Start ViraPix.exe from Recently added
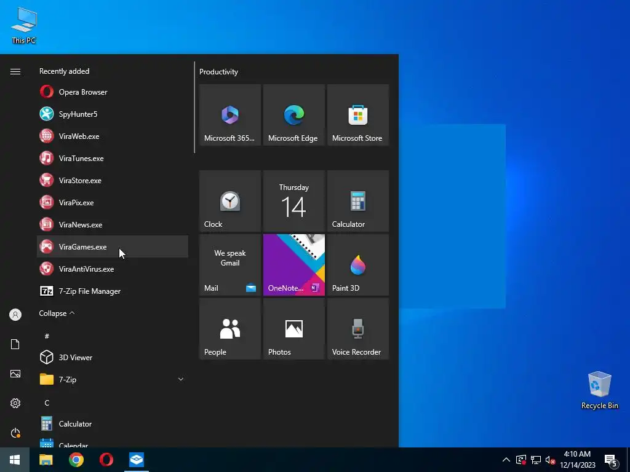This screenshot has height=472, width=630. (x=113, y=202)
